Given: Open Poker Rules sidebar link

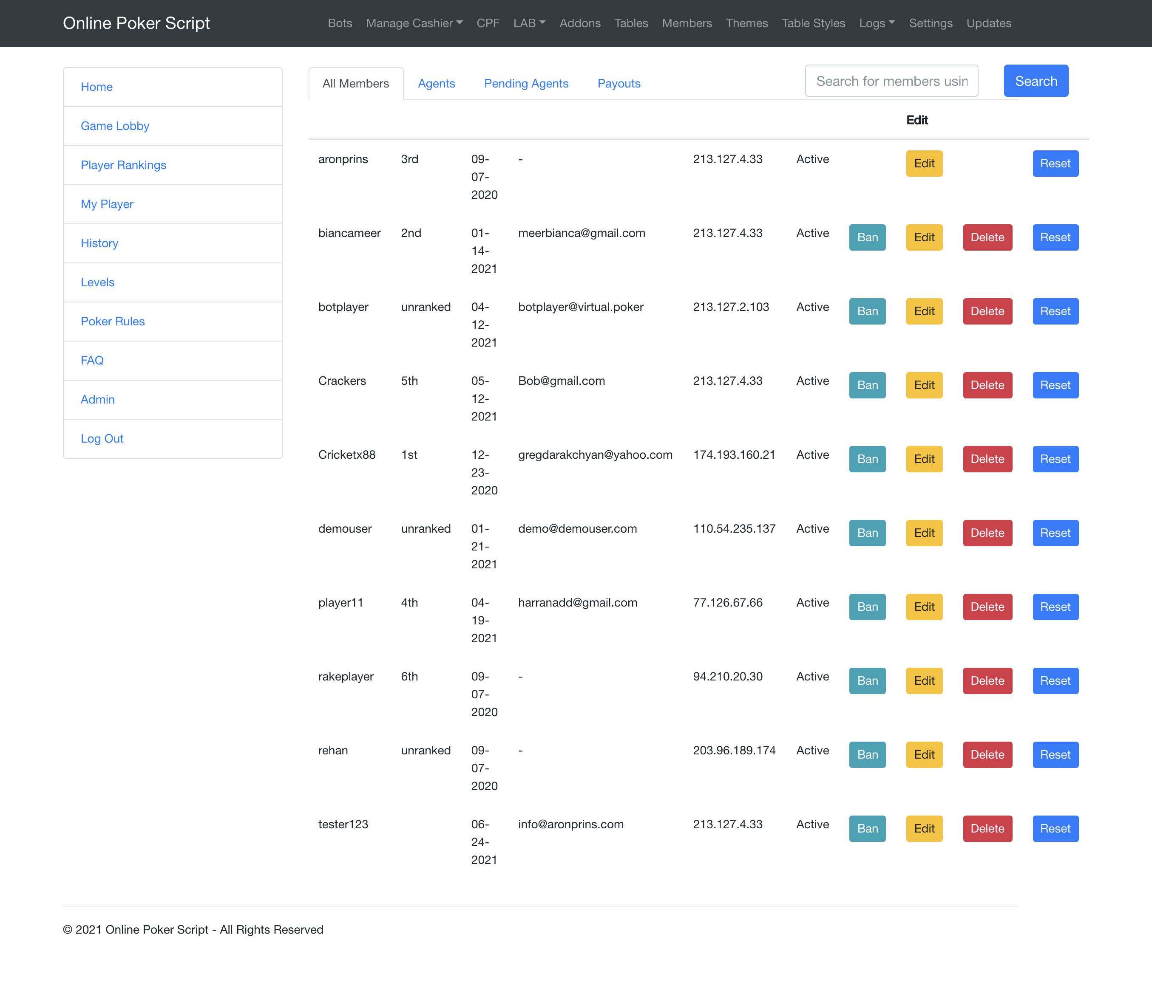Looking at the screenshot, I should point(112,321).
